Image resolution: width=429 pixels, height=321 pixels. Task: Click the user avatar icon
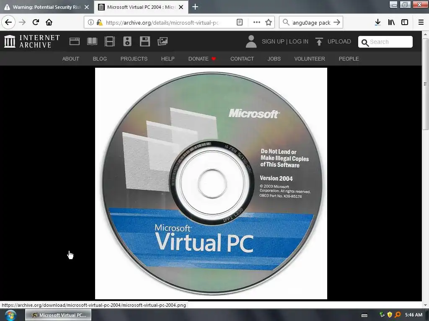[x=251, y=41]
